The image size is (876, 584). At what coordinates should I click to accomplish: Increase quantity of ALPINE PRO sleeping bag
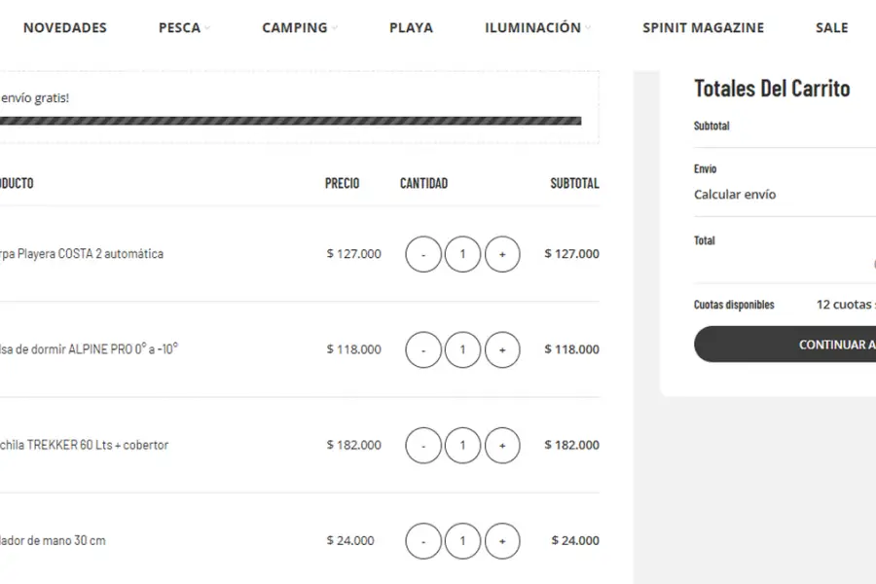(502, 349)
